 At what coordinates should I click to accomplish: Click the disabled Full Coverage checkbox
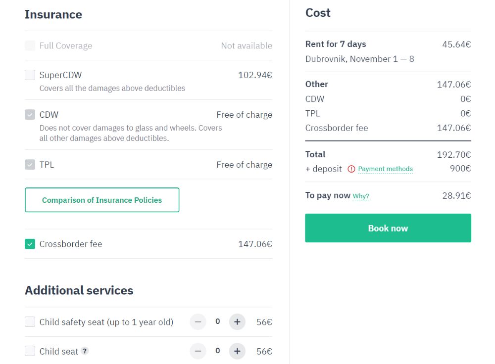pos(30,46)
